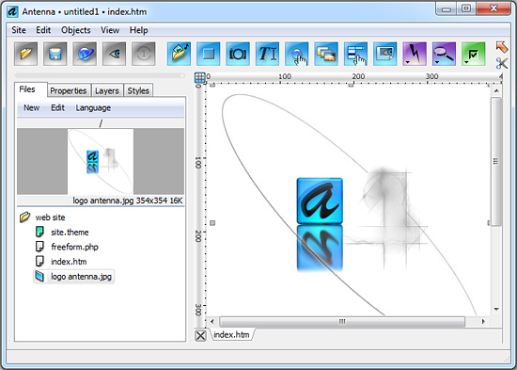This screenshot has width=517, height=370.
Task: Select the button with hand link tool
Action: pyautogui.click(x=297, y=54)
